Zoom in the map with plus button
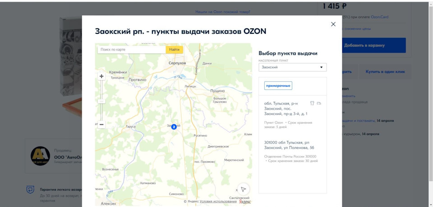 click(x=101, y=77)
